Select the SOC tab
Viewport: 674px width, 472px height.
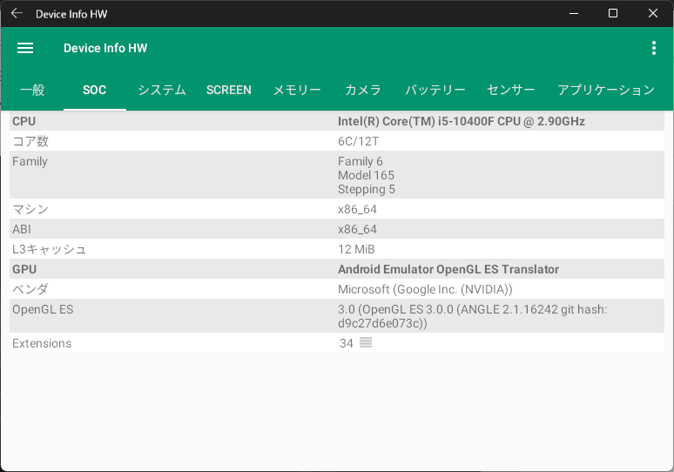pos(94,90)
